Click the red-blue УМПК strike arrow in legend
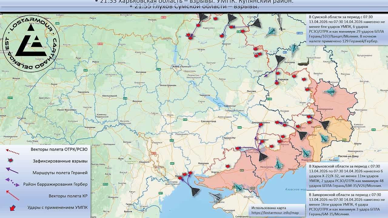The height and width of the screenshot is (218, 388). click(12, 208)
